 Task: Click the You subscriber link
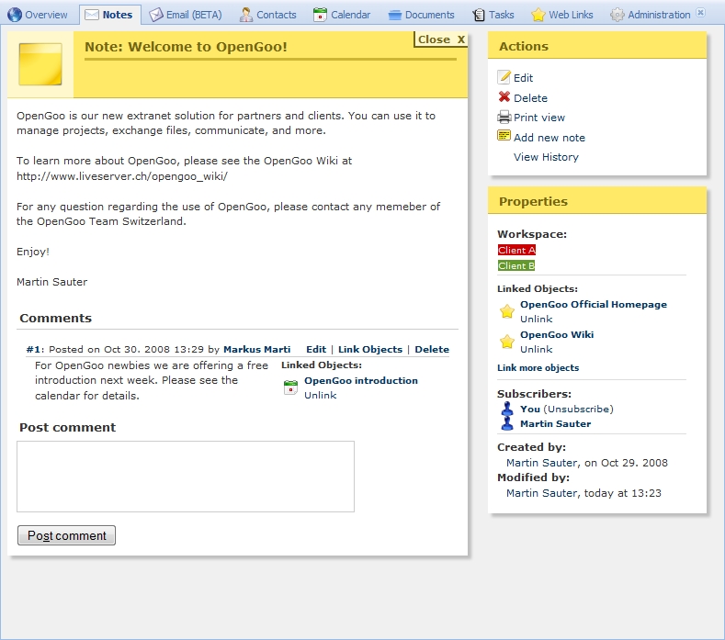point(530,409)
